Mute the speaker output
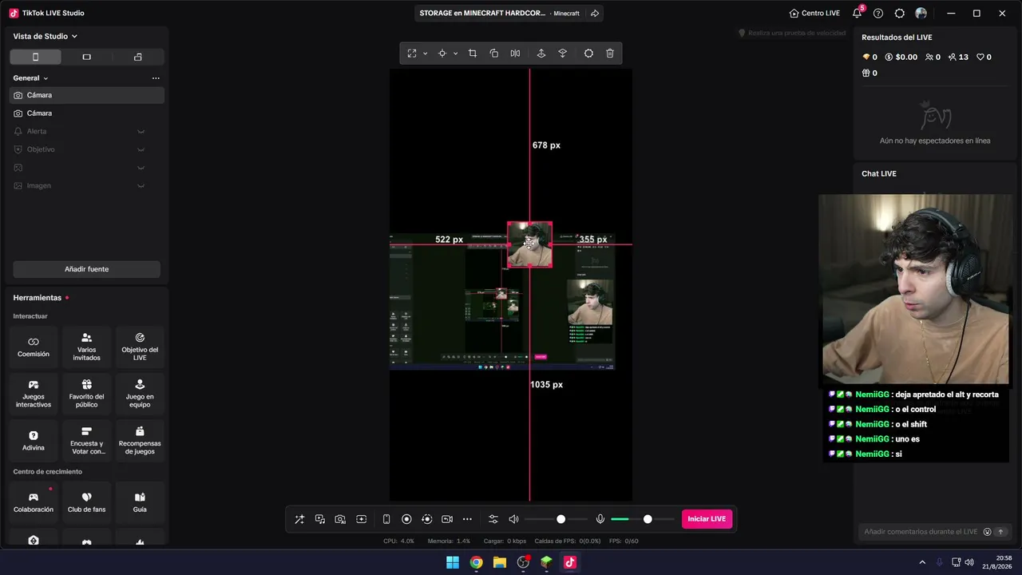Image resolution: width=1022 pixels, height=575 pixels. tap(513, 519)
